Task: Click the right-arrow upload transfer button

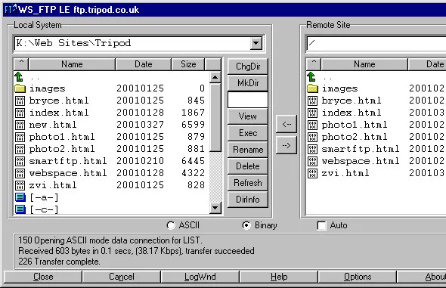Action: [x=286, y=145]
